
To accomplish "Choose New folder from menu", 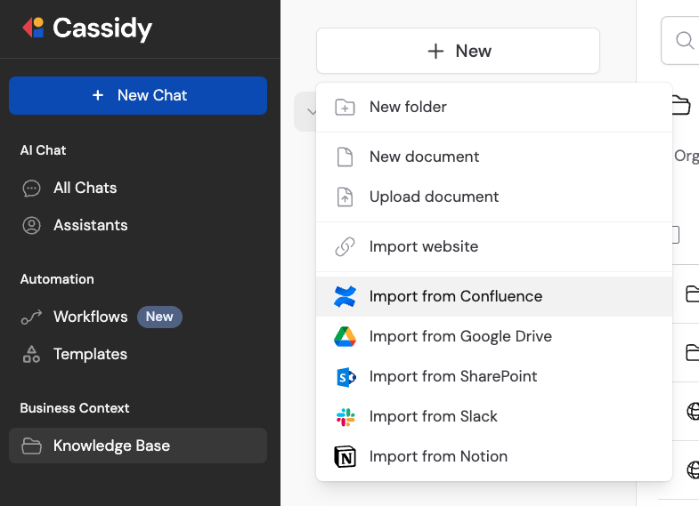I will tap(494, 107).
